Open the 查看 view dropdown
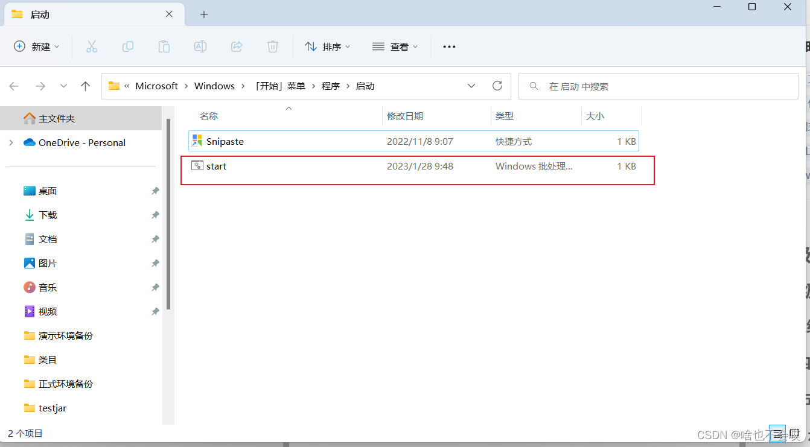Screen dimensions: 810x447 (395, 46)
